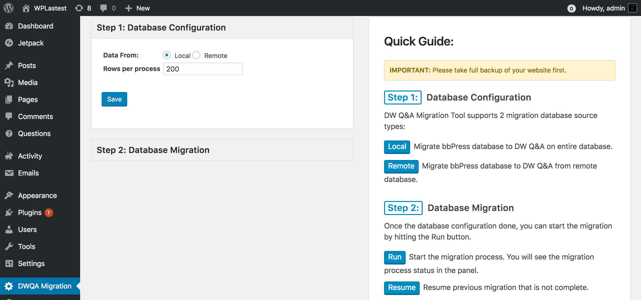Open the Comments sidebar menu item
Image resolution: width=641 pixels, height=300 pixels.
click(x=36, y=116)
